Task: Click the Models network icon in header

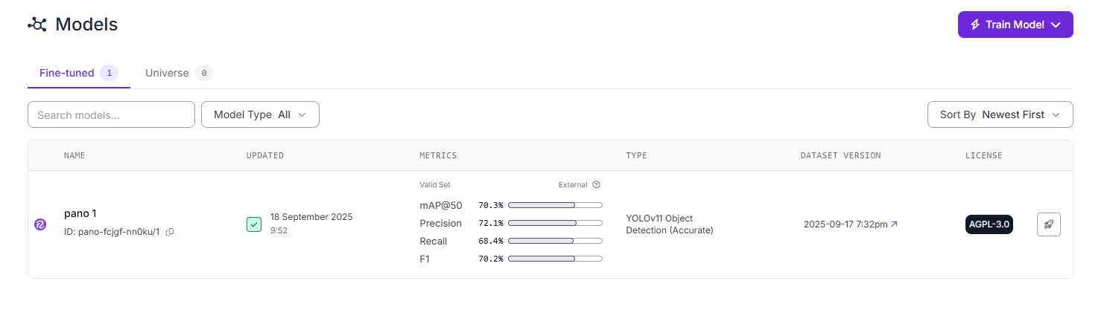Action: click(37, 25)
